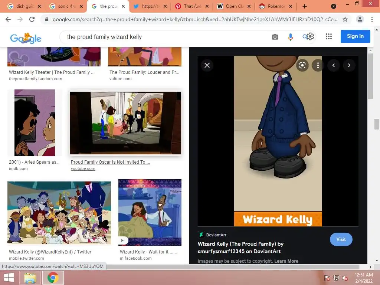
Task: Select the Wizard Kelly Theater fandom thumbnail
Action: click(54, 57)
